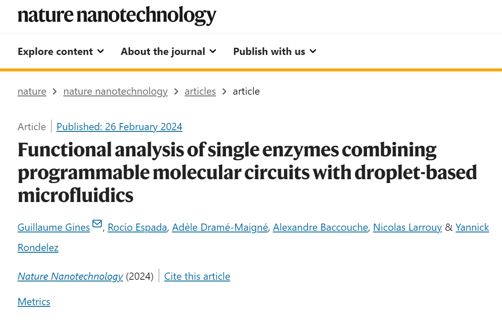Open the nature nanotechnology breadcrumb link
Screen dimensions: 502x322
[116, 91]
